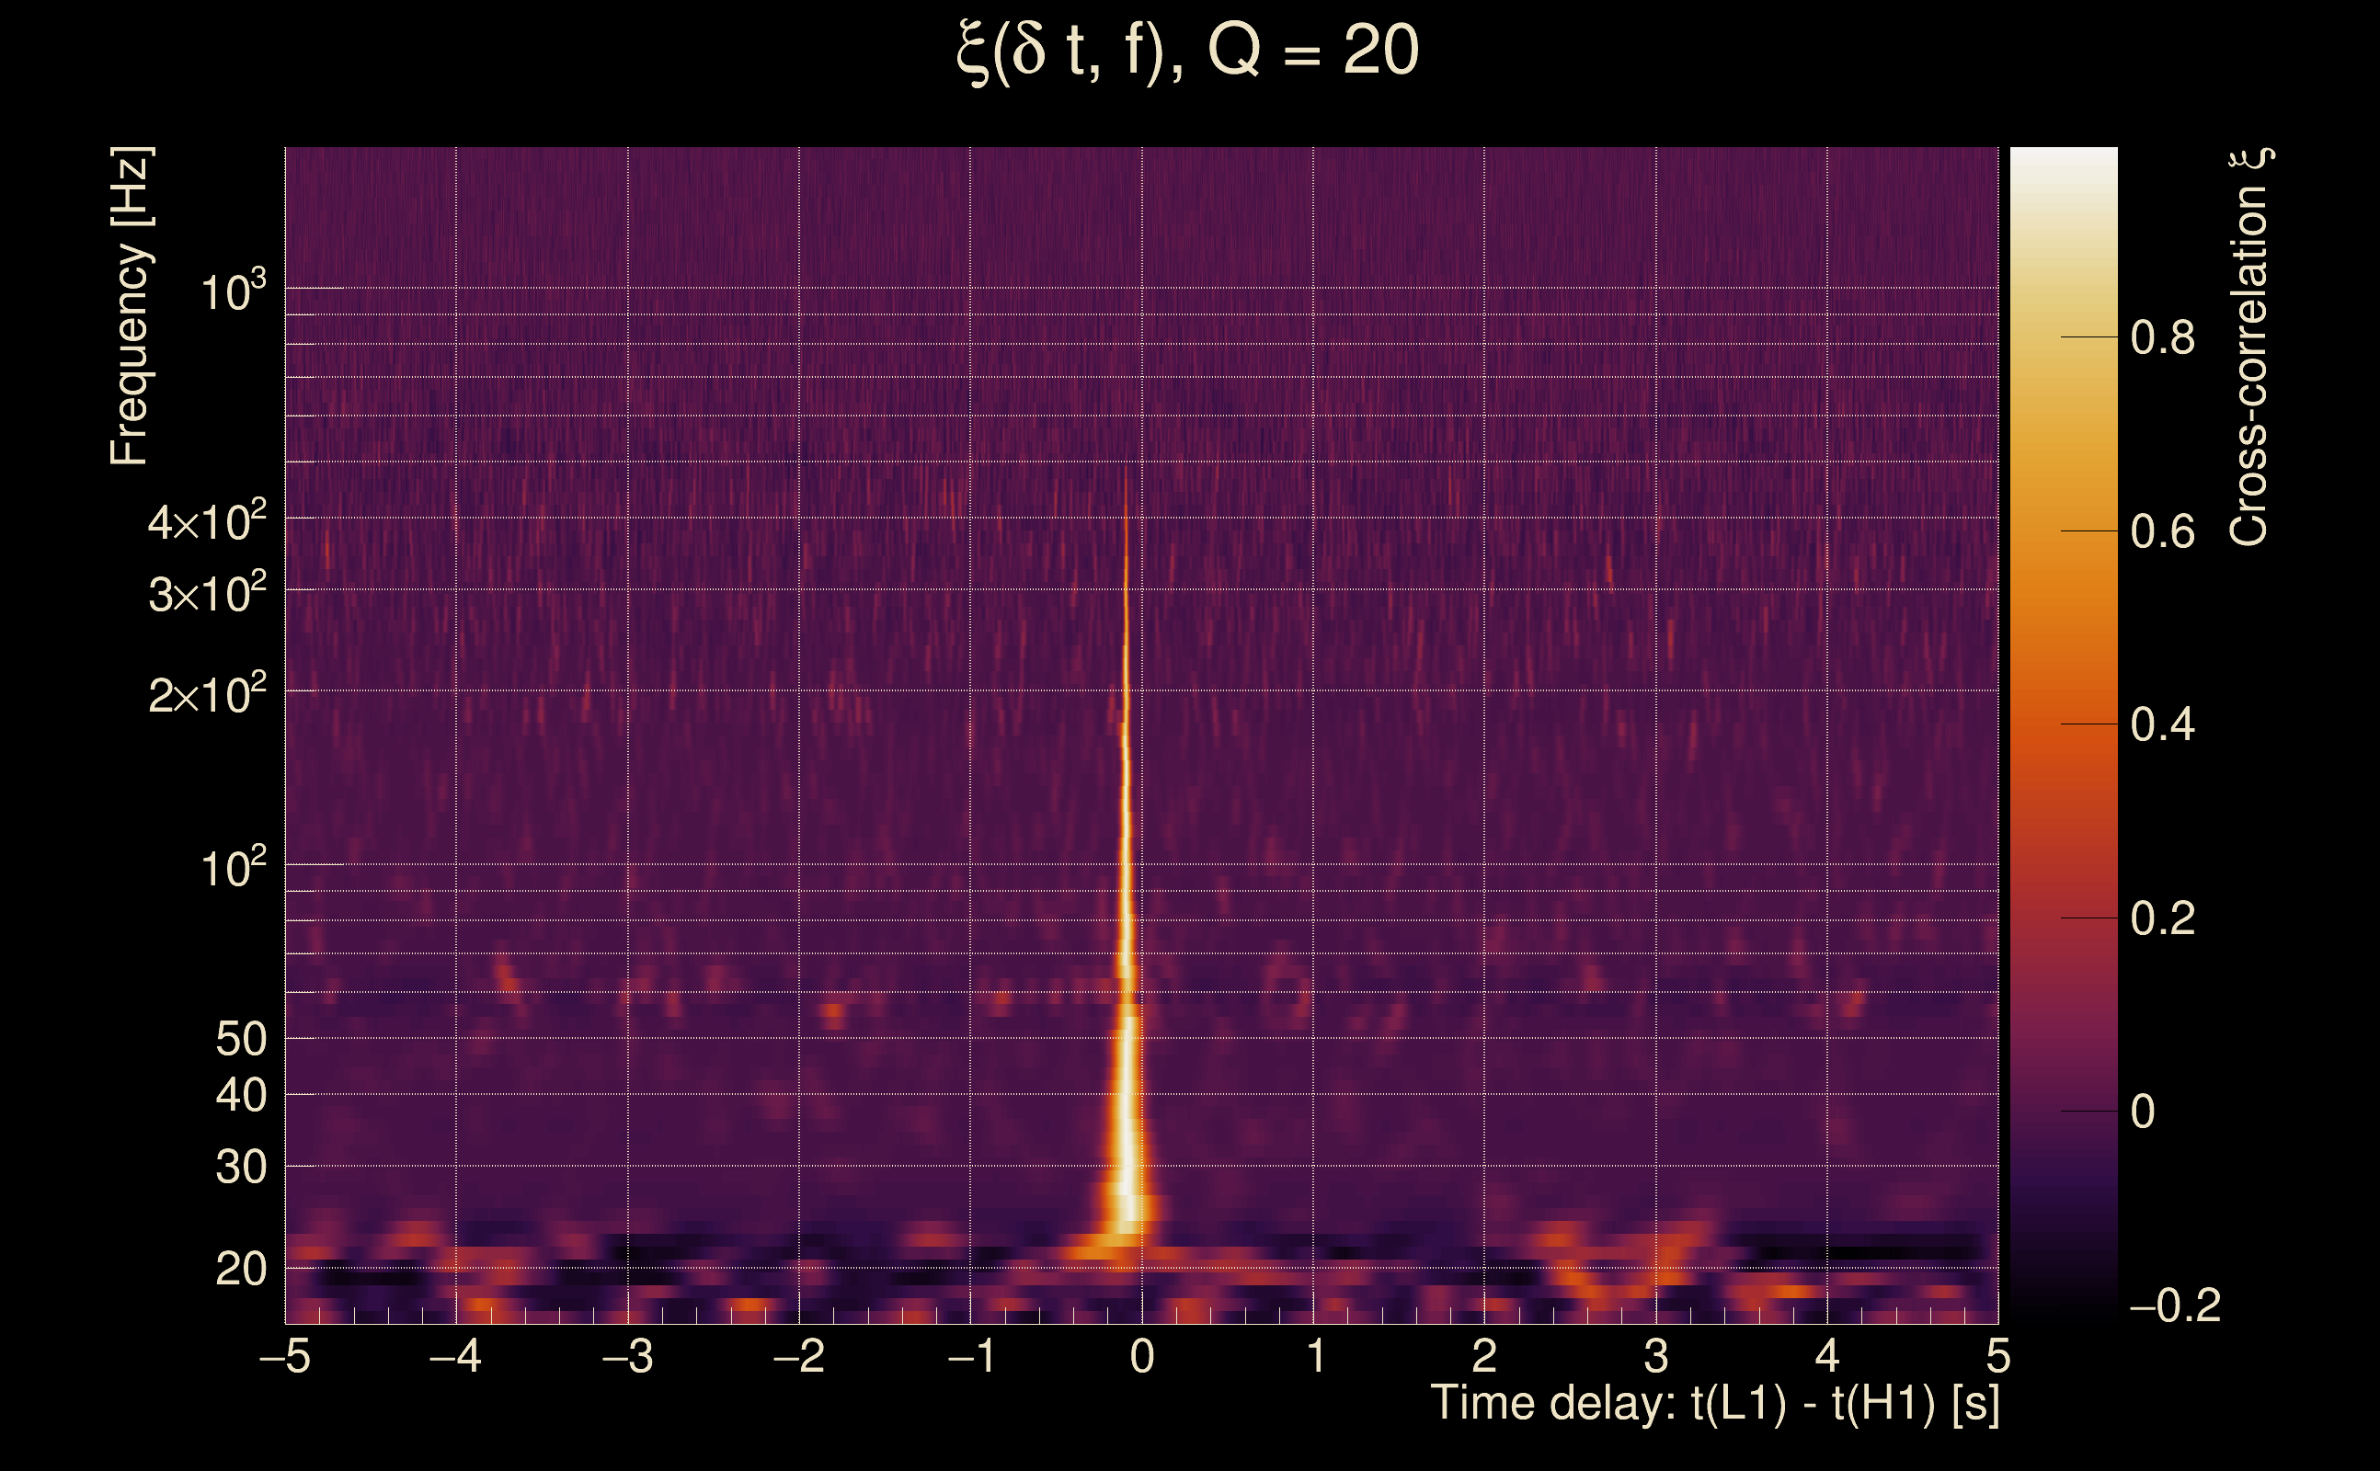
Task: Click the Time delay t(L1) - t(H1) axis label
Action: click(x=1714, y=1404)
